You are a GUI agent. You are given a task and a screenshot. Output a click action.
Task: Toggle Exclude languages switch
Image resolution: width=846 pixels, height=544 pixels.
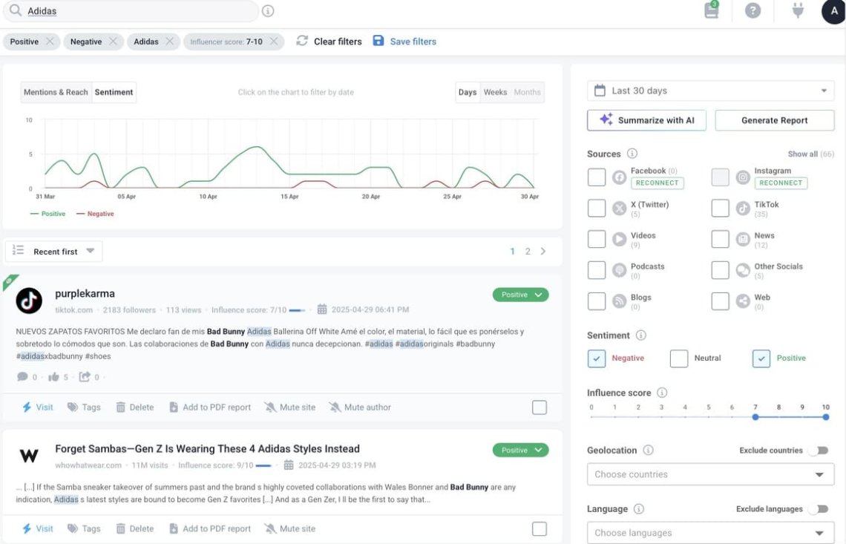click(x=819, y=509)
